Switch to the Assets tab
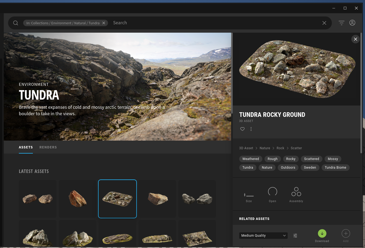The width and height of the screenshot is (365, 248). 26,147
